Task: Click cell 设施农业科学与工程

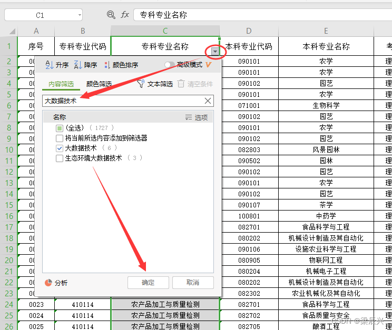Action: point(326,249)
